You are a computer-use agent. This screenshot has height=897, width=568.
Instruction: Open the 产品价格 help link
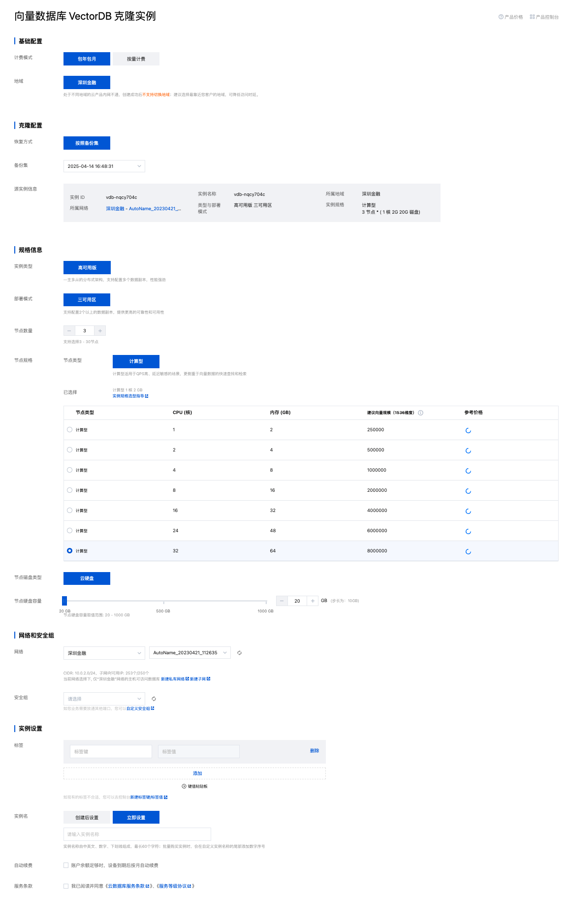pyautogui.click(x=510, y=17)
